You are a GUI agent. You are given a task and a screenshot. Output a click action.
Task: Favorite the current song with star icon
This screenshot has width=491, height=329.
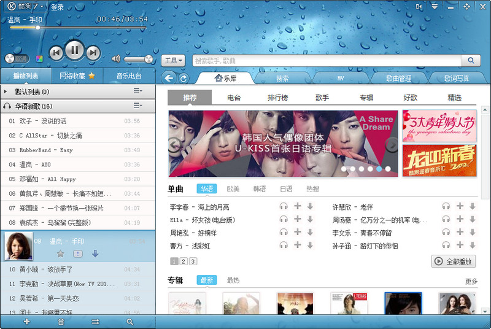[60, 254]
